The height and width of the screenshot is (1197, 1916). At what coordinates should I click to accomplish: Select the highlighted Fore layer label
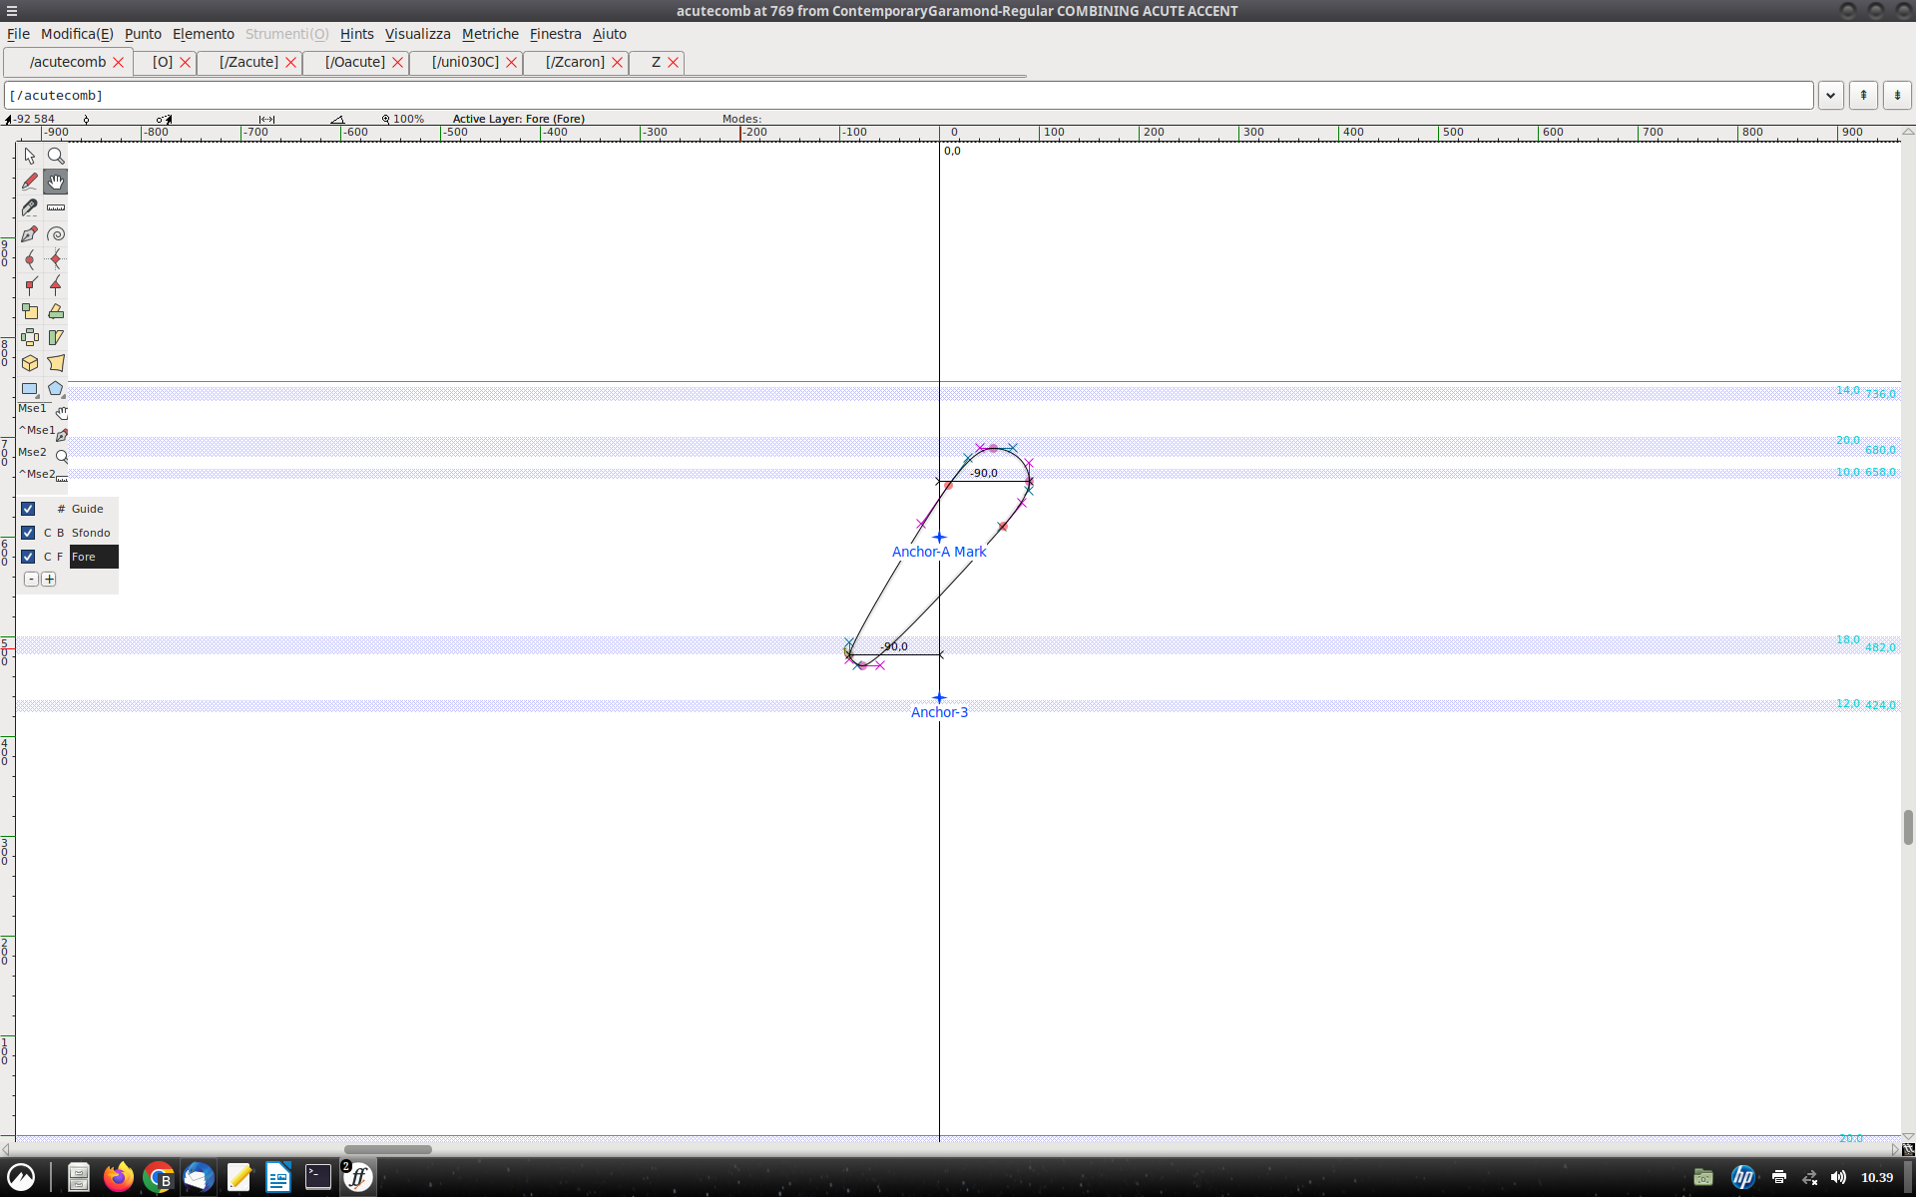click(x=92, y=556)
